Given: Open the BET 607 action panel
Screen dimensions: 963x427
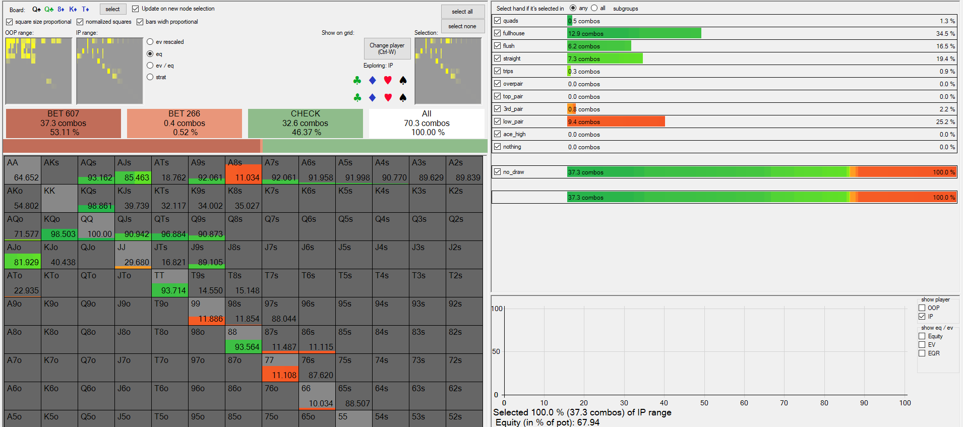Looking at the screenshot, I should 64,123.
